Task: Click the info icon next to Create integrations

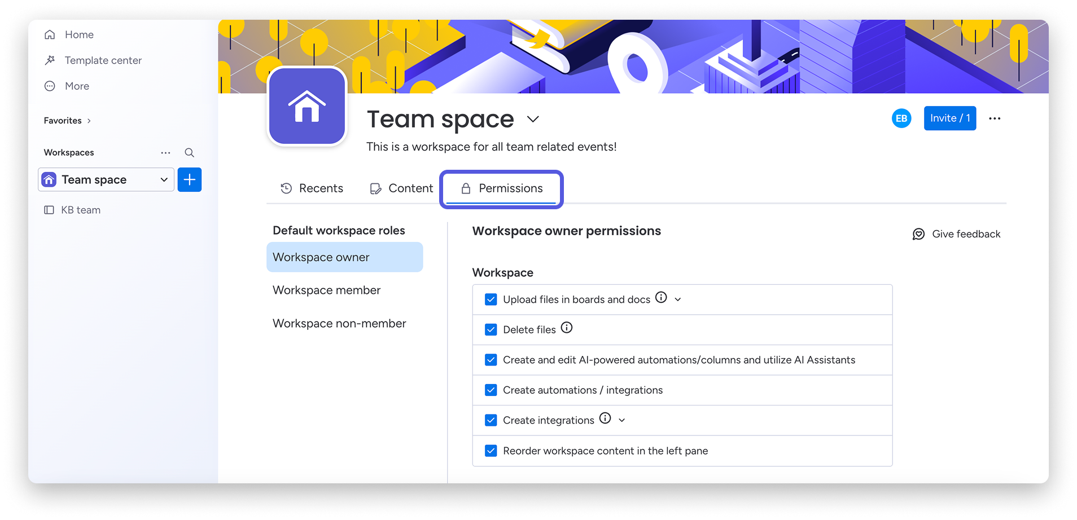Action: pyautogui.click(x=605, y=418)
